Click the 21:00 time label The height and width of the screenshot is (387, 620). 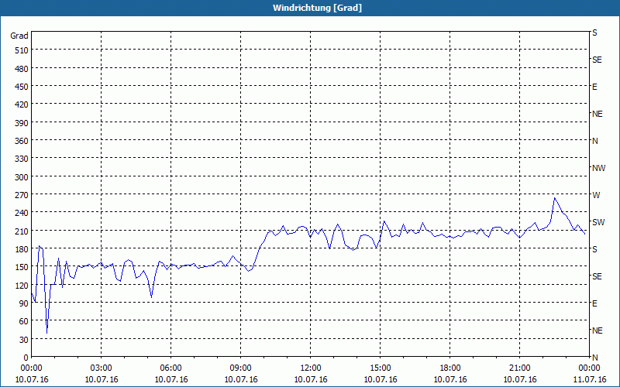pos(519,368)
